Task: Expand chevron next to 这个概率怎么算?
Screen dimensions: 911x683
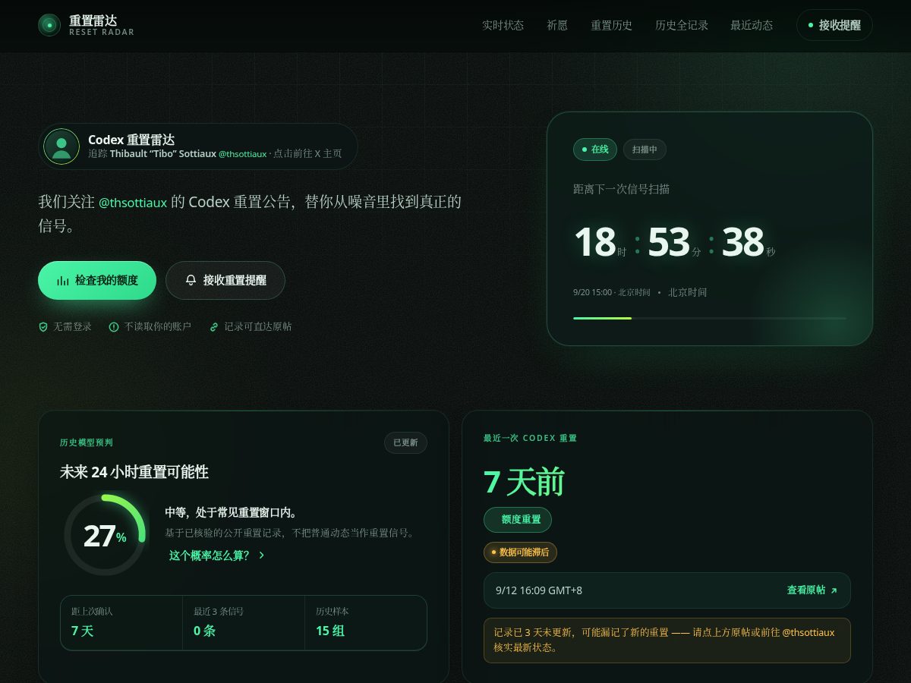Action: pos(262,556)
